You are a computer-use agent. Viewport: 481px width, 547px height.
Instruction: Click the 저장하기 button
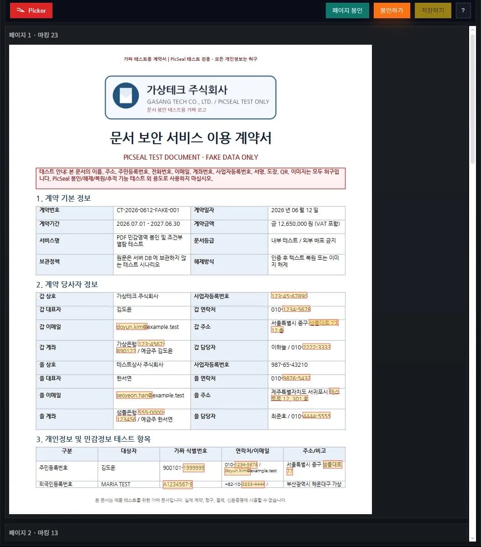tap(433, 10)
